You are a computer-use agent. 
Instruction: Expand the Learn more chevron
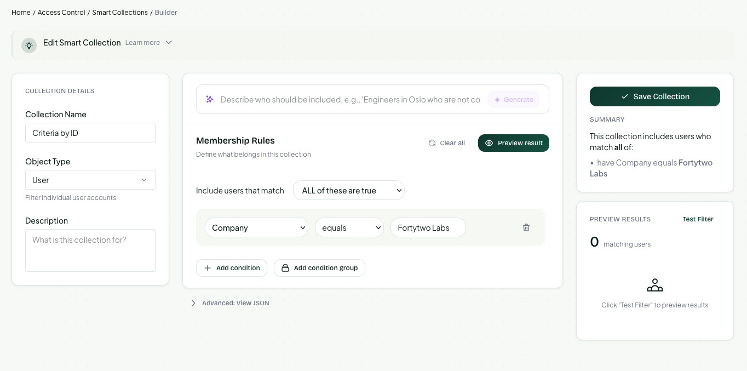point(169,42)
